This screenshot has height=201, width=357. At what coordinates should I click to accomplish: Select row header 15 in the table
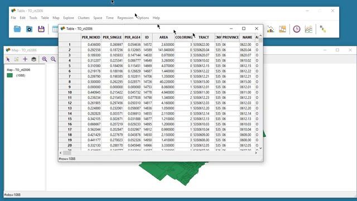coord(70,119)
